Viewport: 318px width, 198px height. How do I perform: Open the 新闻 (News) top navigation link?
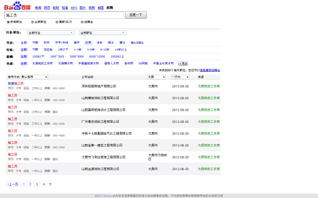tap(38, 8)
